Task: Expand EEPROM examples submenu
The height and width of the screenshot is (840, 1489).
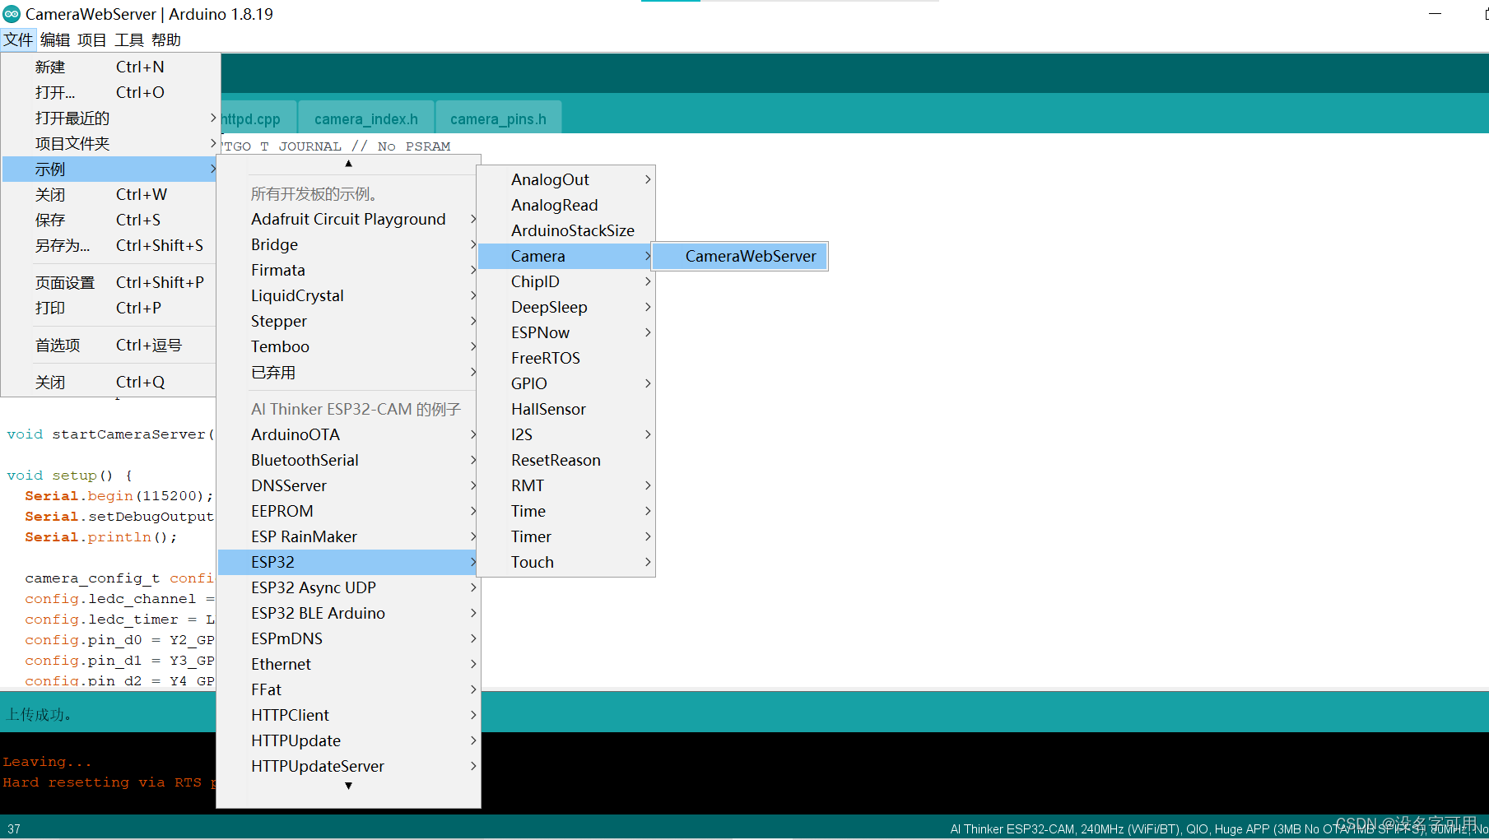Action: [x=349, y=511]
